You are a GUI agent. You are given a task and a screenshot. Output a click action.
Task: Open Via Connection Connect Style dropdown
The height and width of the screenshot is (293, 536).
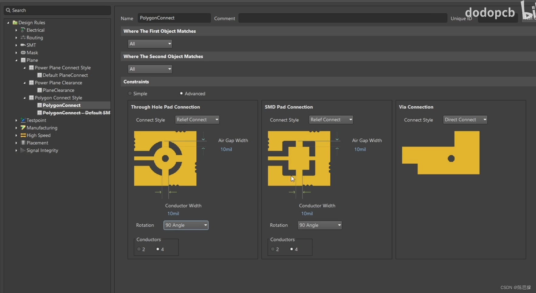[x=465, y=120]
